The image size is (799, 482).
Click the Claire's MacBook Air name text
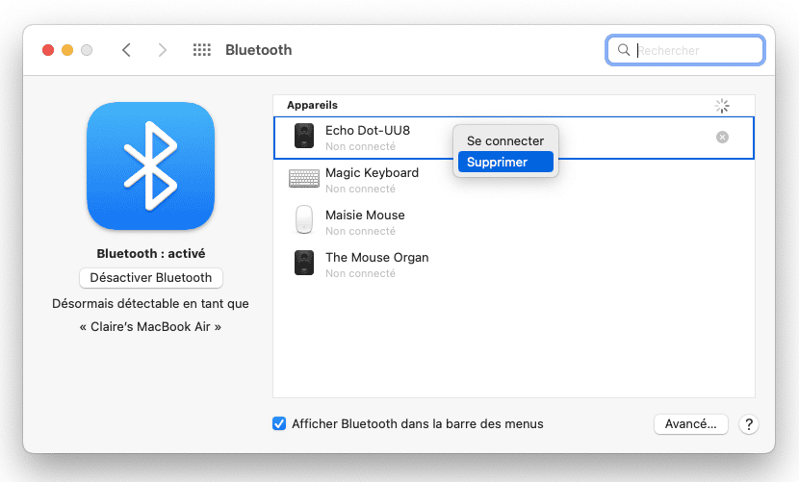click(150, 326)
